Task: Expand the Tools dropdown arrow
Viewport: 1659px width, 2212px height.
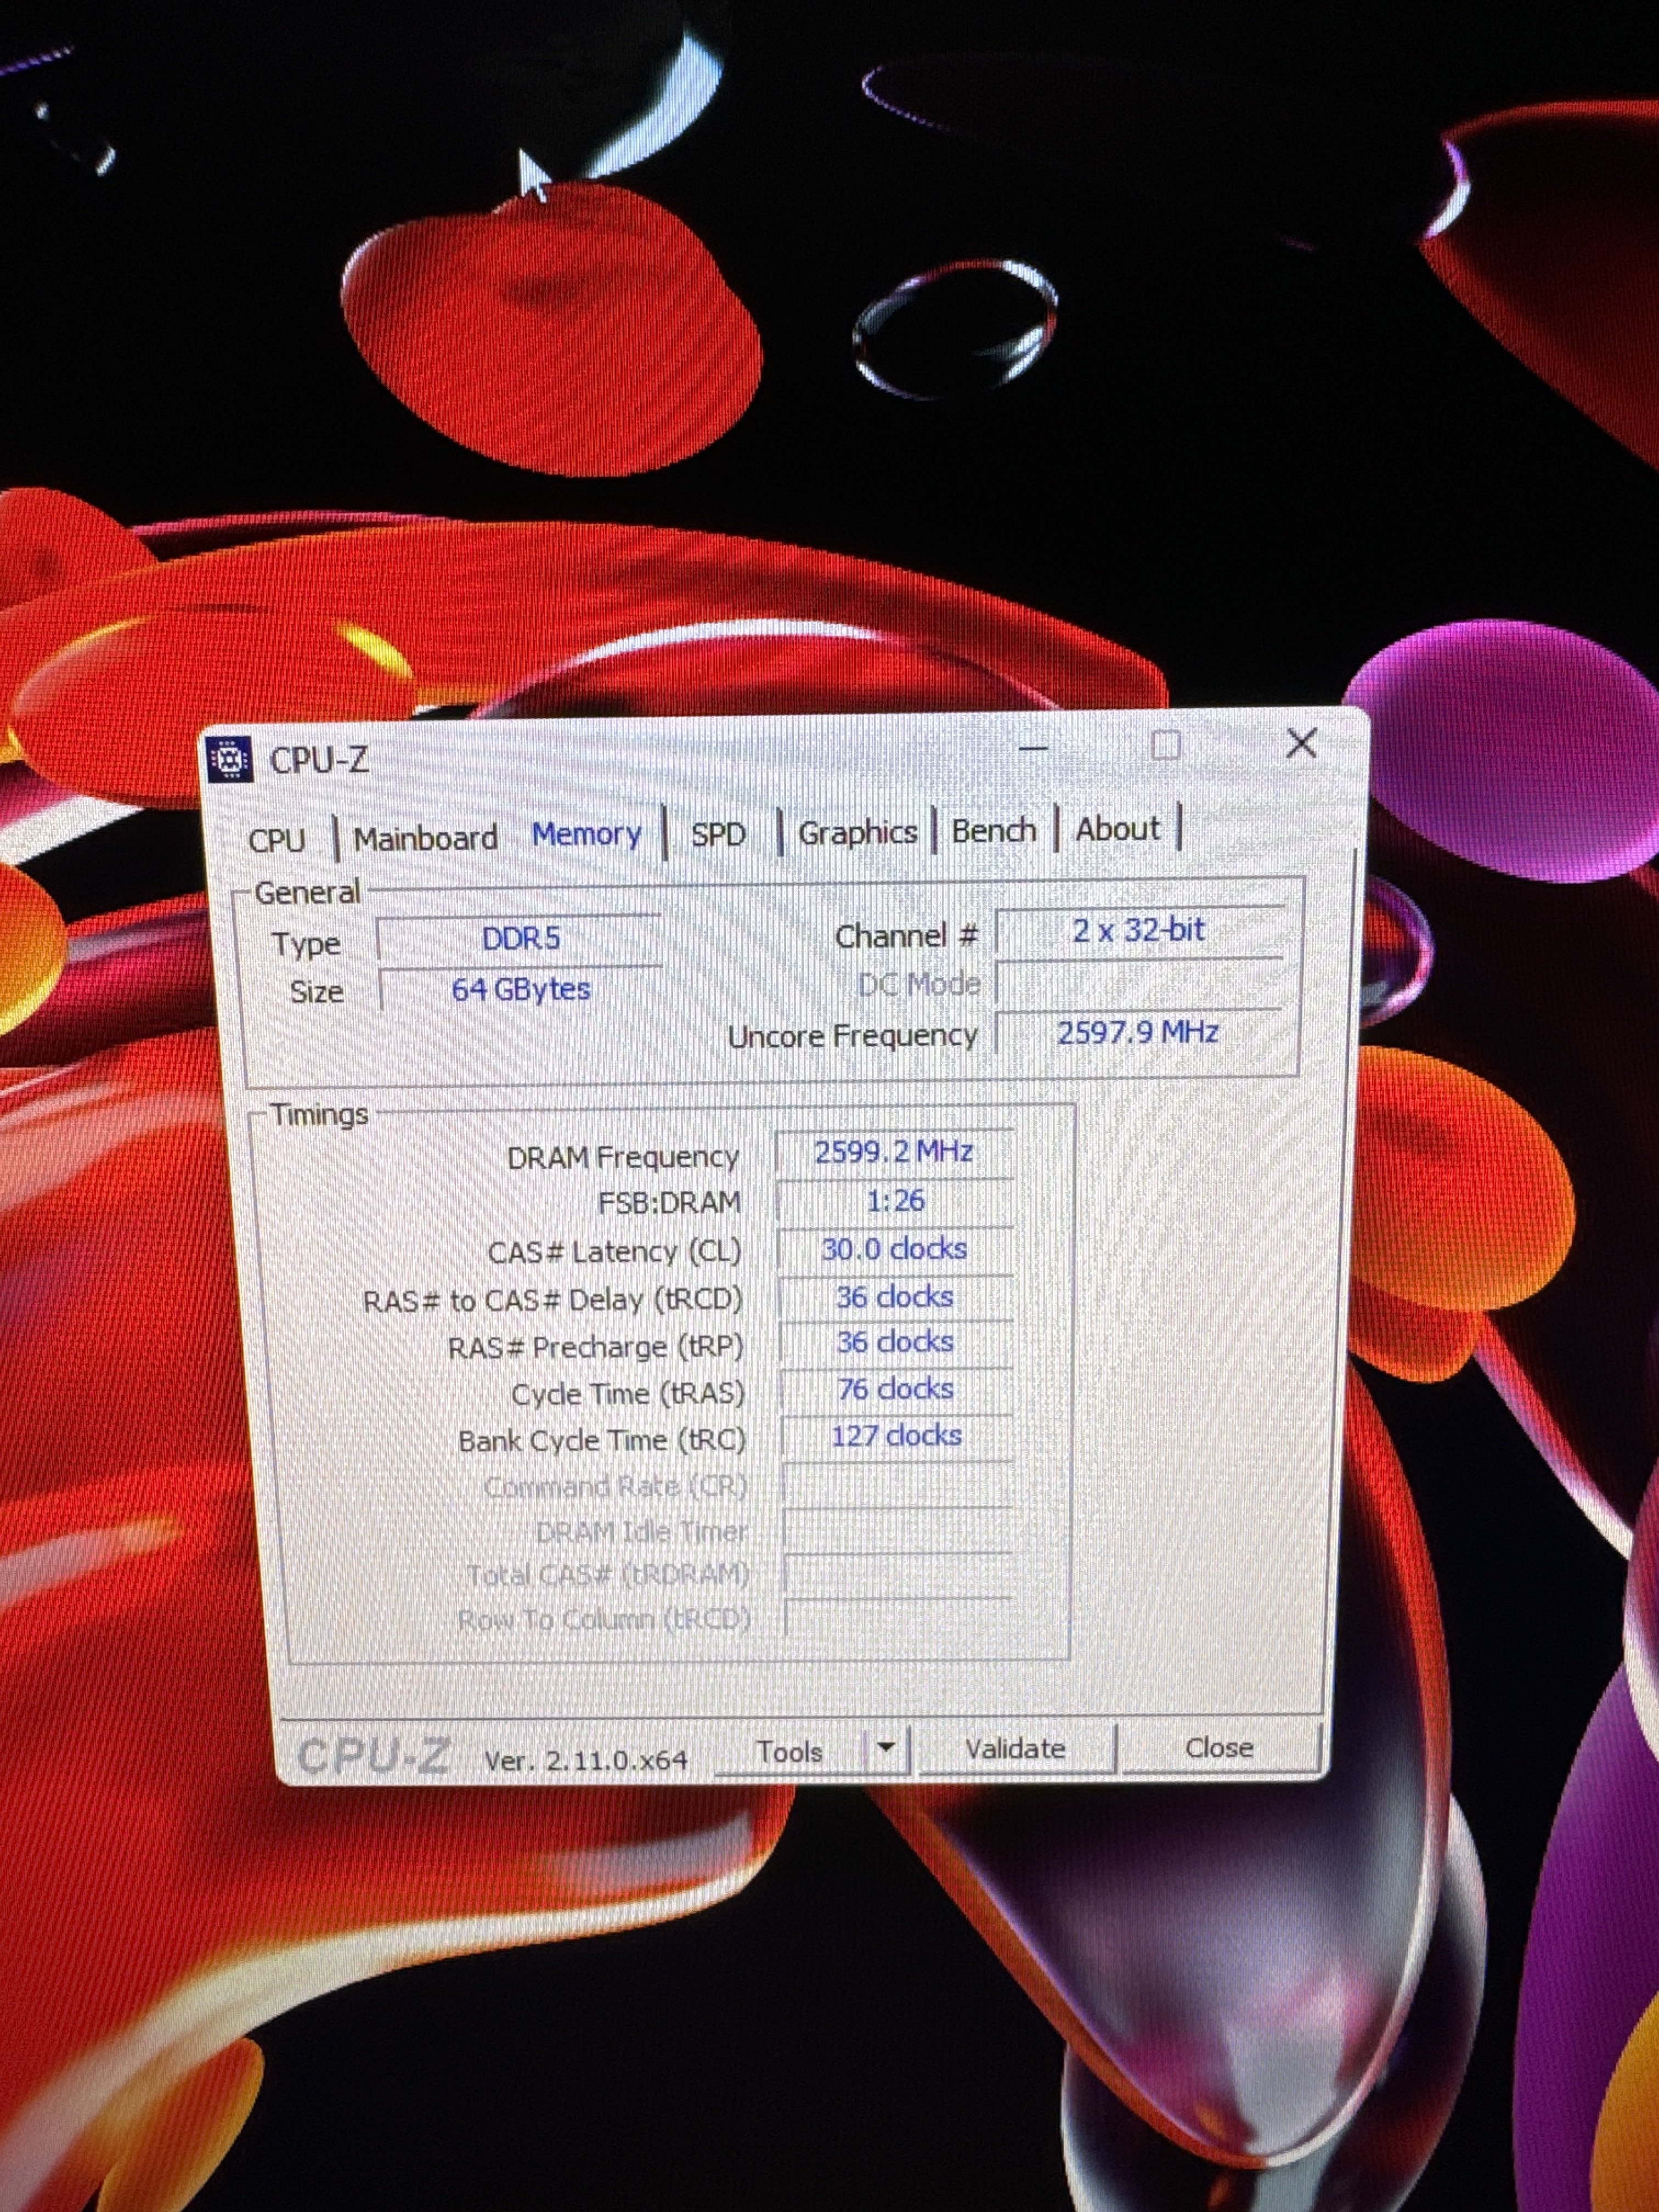Action: [885, 1749]
